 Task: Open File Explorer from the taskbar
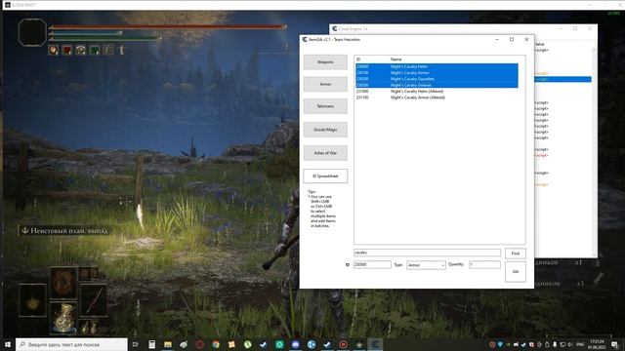tap(168, 344)
